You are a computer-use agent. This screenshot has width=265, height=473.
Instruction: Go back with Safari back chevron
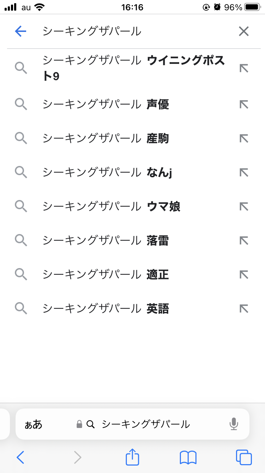click(x=20, y=457)
